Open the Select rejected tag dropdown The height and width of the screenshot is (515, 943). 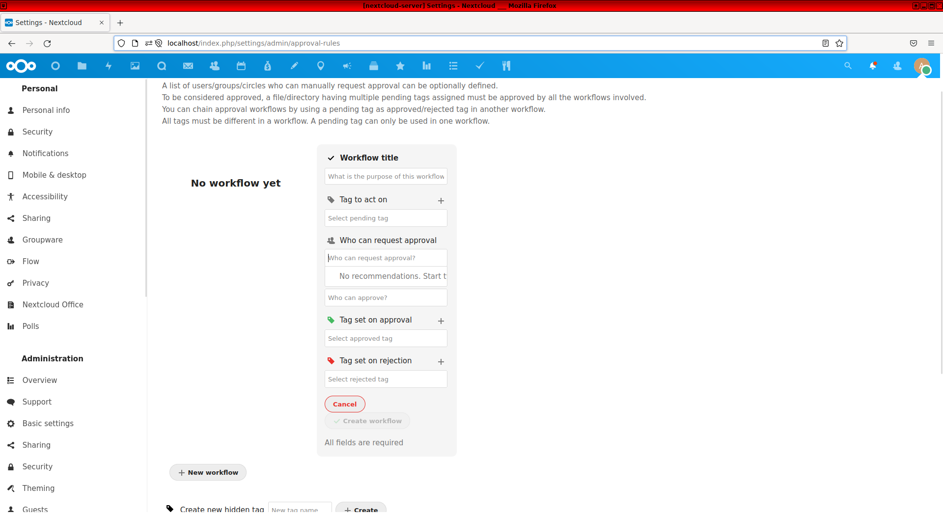(x=386, y=379)
